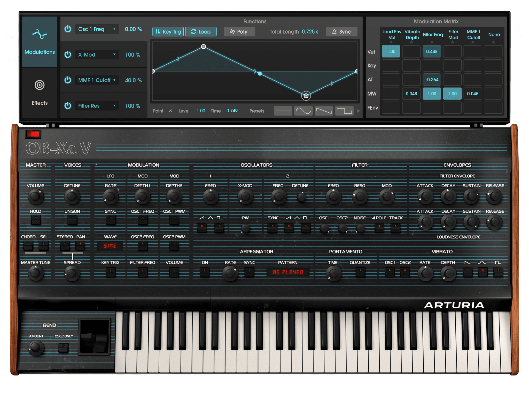The image size is (529, 401).
Task: Expand the Filter Res destination dropdown
Action: [97, 106]
